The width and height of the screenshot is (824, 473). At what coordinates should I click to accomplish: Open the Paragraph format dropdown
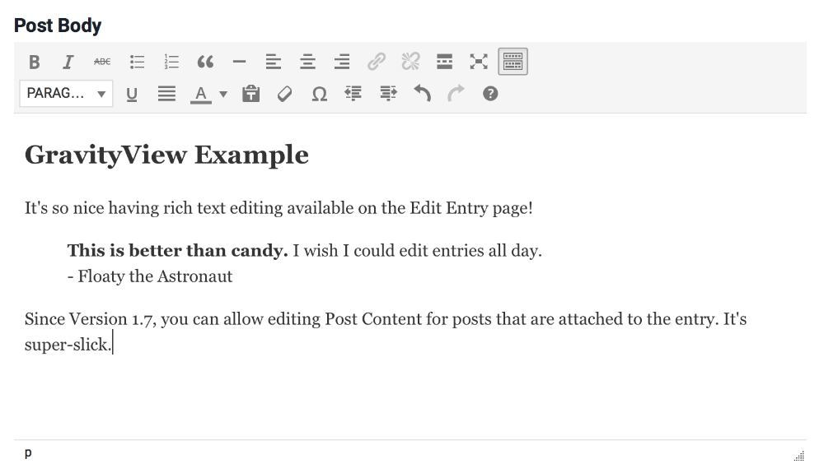tap(66, 94)
